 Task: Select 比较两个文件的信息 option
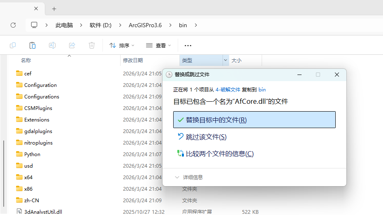pos(219,154)
